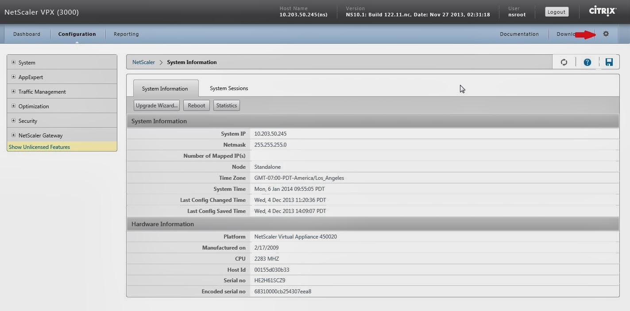Open the settings gear icon
The height and width of the screenshot is (311, 630).
[606, 34]
